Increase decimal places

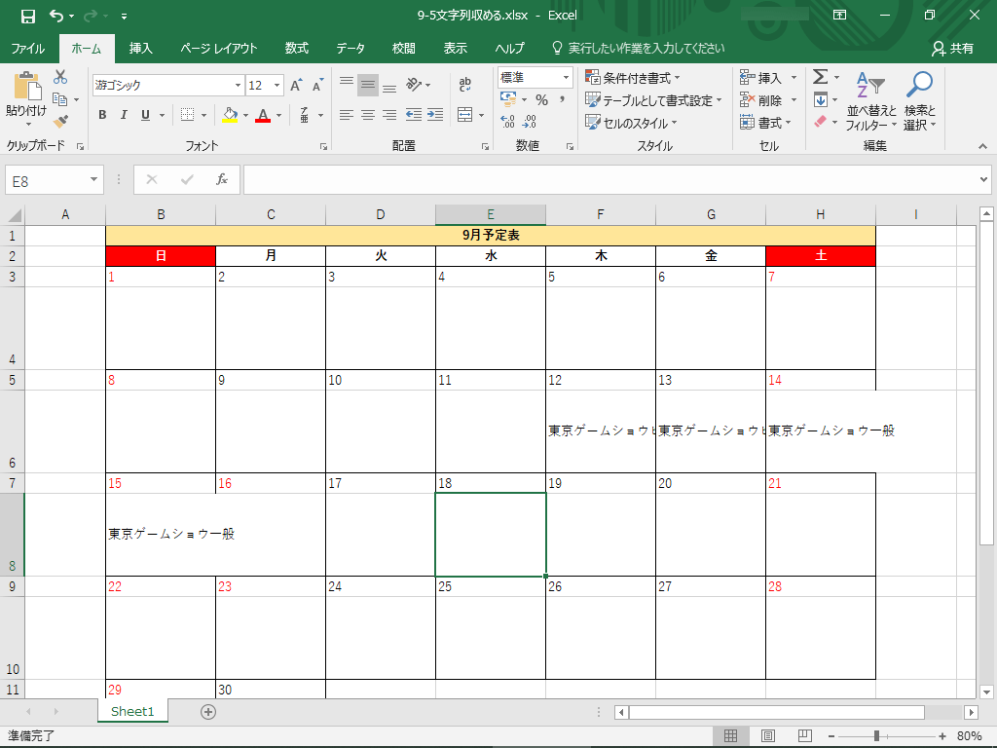[507, 122]
